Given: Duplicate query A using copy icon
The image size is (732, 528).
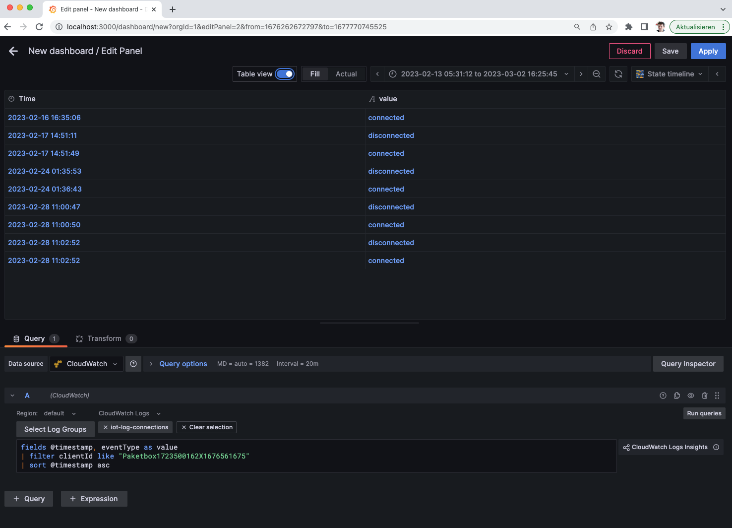Looking at the screenshot, I should pyautogui.click(x=677, y=396).
